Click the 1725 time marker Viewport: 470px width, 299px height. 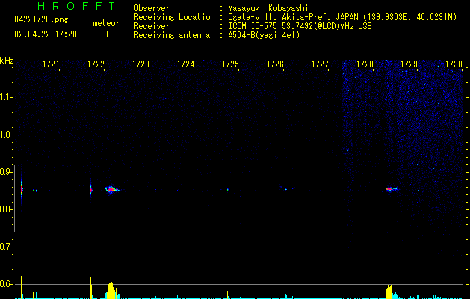pyautogui.click(x=230, y=64)
